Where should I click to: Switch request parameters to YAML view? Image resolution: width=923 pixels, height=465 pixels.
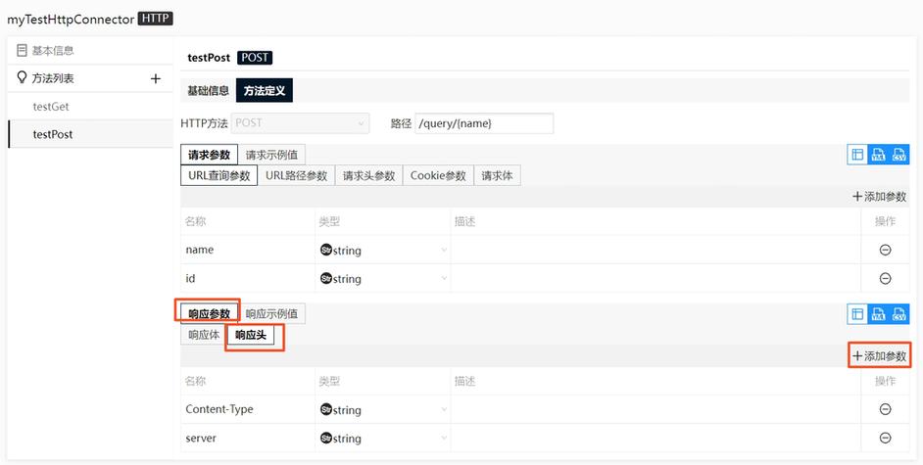point(878,155)
